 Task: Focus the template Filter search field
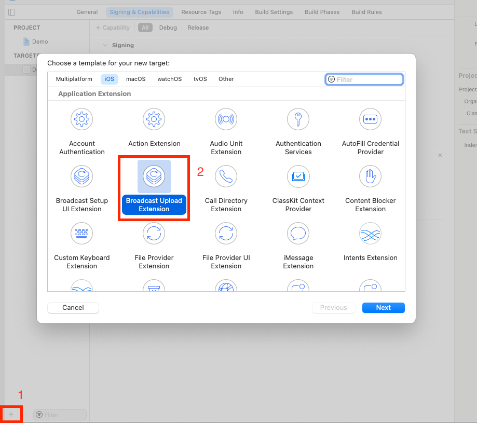tap(364, 79)
